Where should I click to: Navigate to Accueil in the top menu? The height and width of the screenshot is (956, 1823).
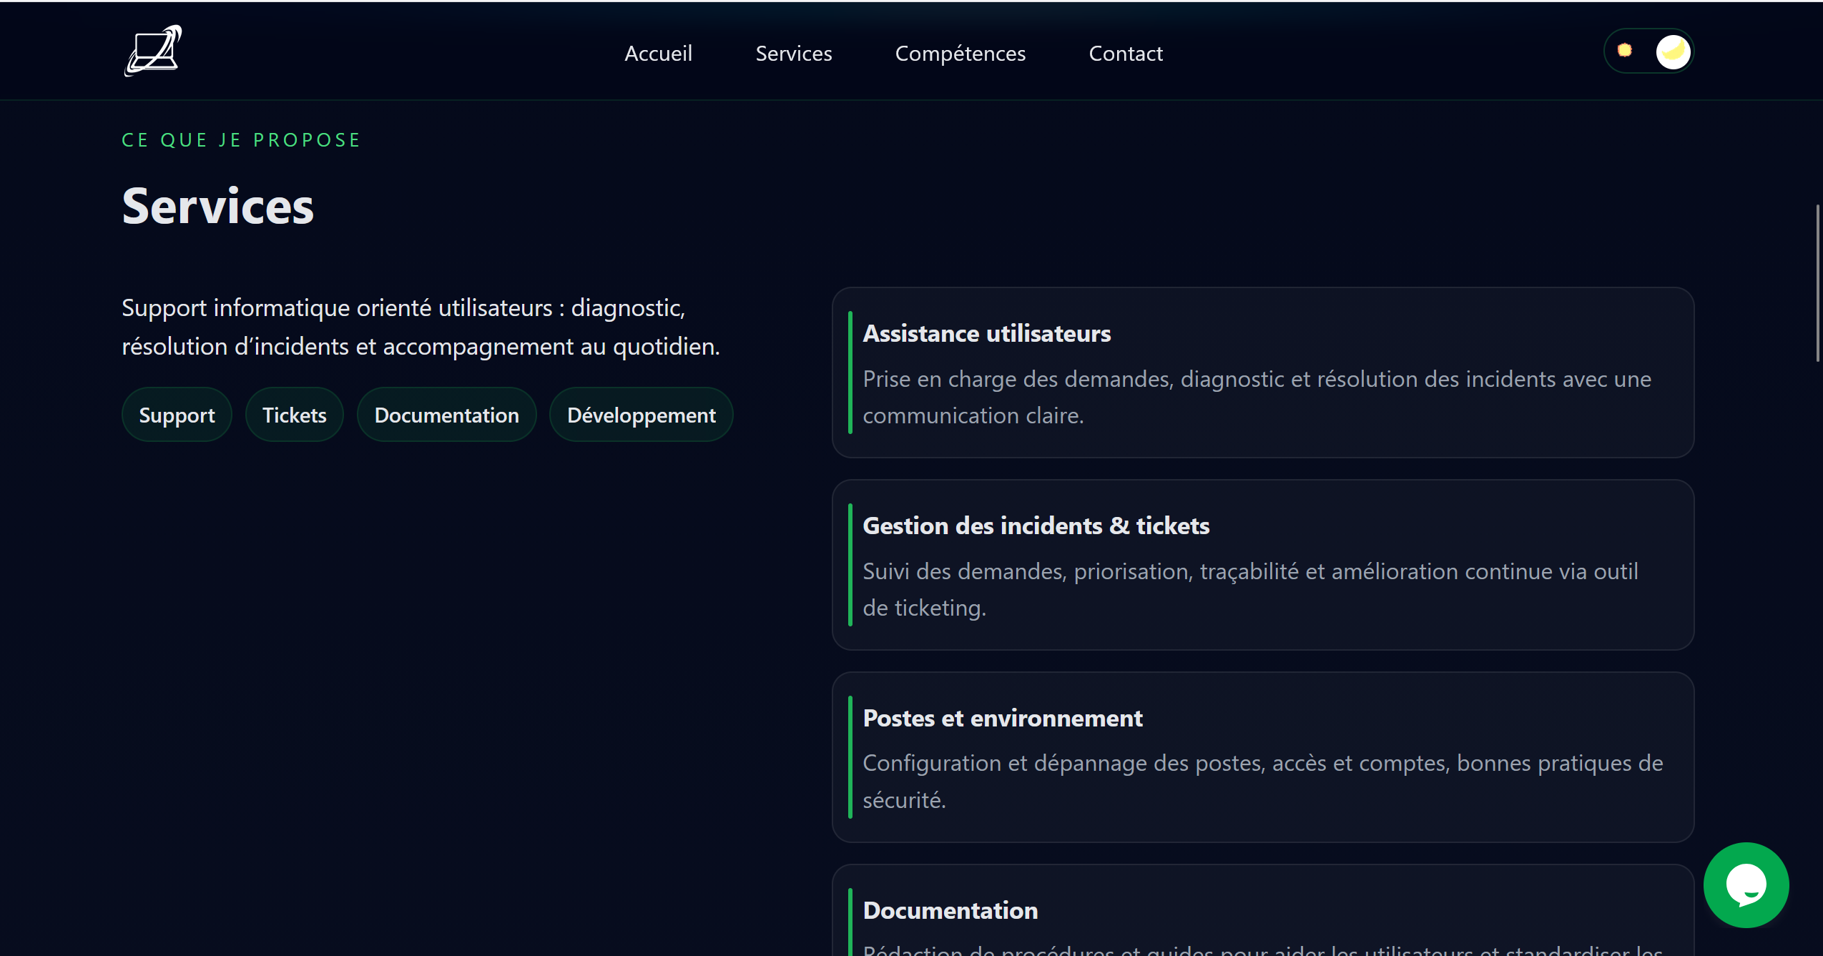point(658,53)
